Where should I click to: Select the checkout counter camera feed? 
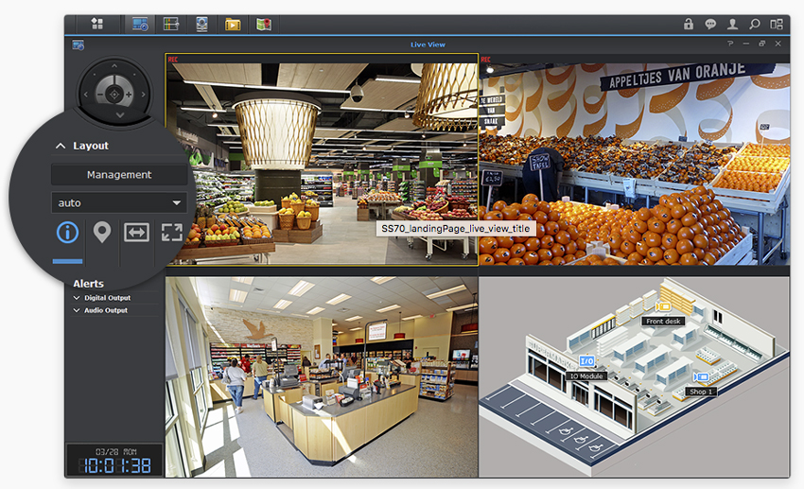(322, 377)
